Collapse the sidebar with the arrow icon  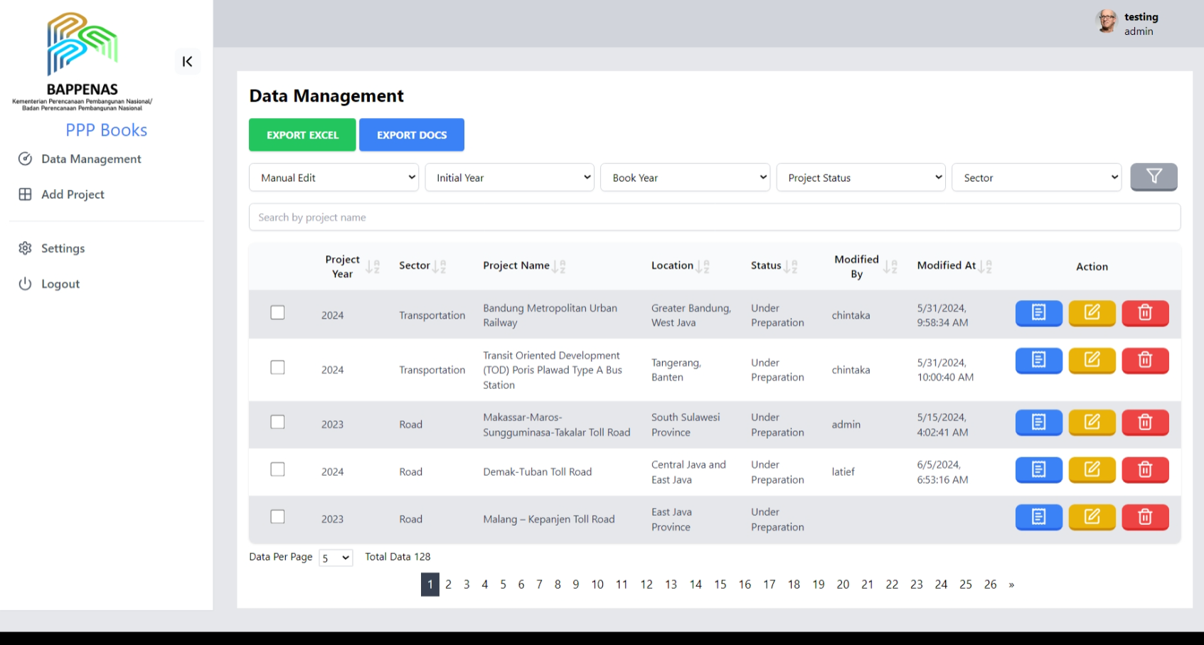[188, 62]
